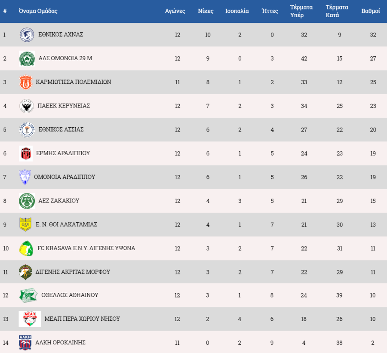Click the Όνομα Ομάδας column header
387x353 pixels.
(38, 11)
